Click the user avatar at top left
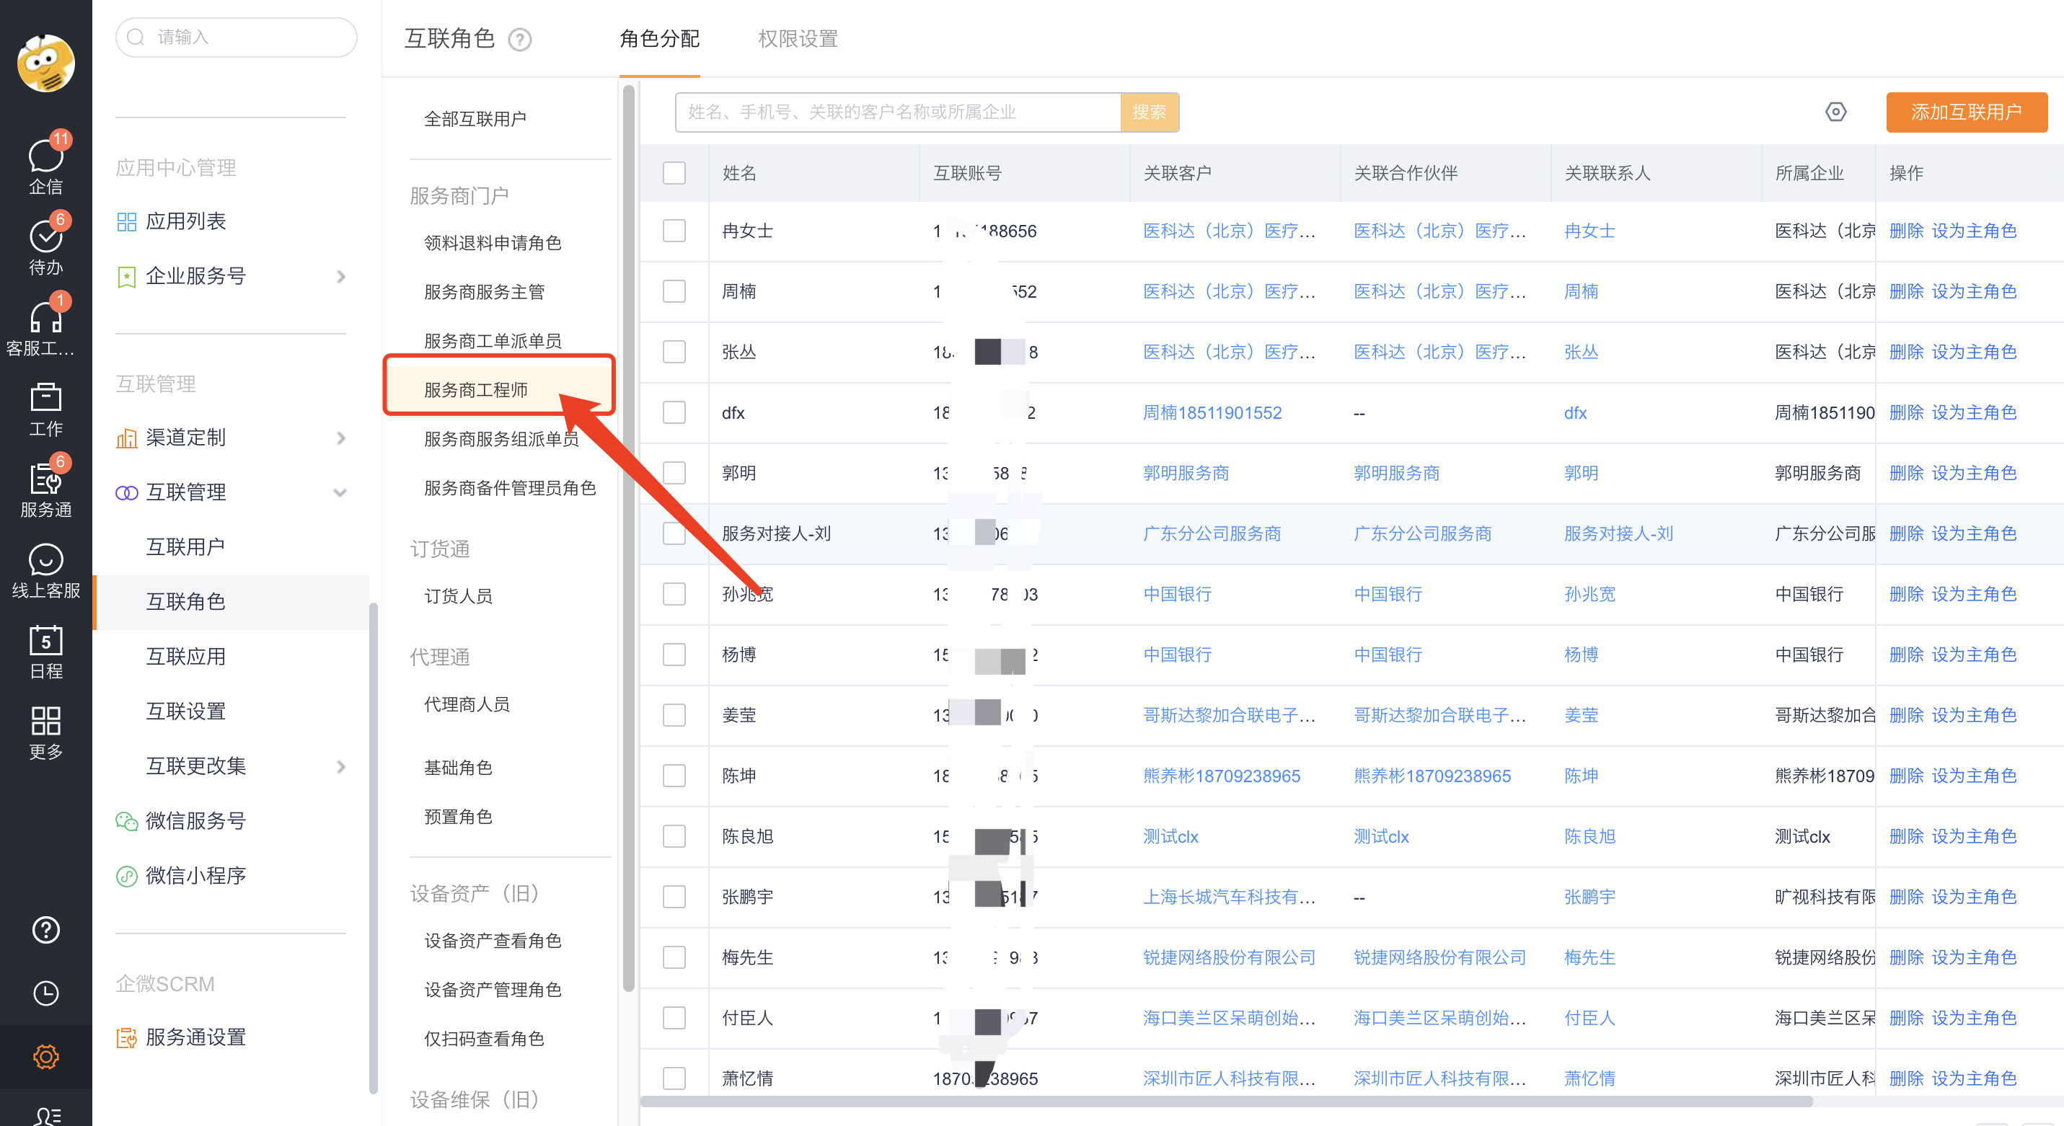 pos(45,63)
